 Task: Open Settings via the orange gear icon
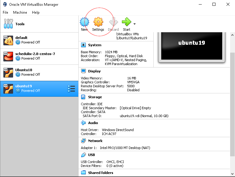[x=98, y=22]
